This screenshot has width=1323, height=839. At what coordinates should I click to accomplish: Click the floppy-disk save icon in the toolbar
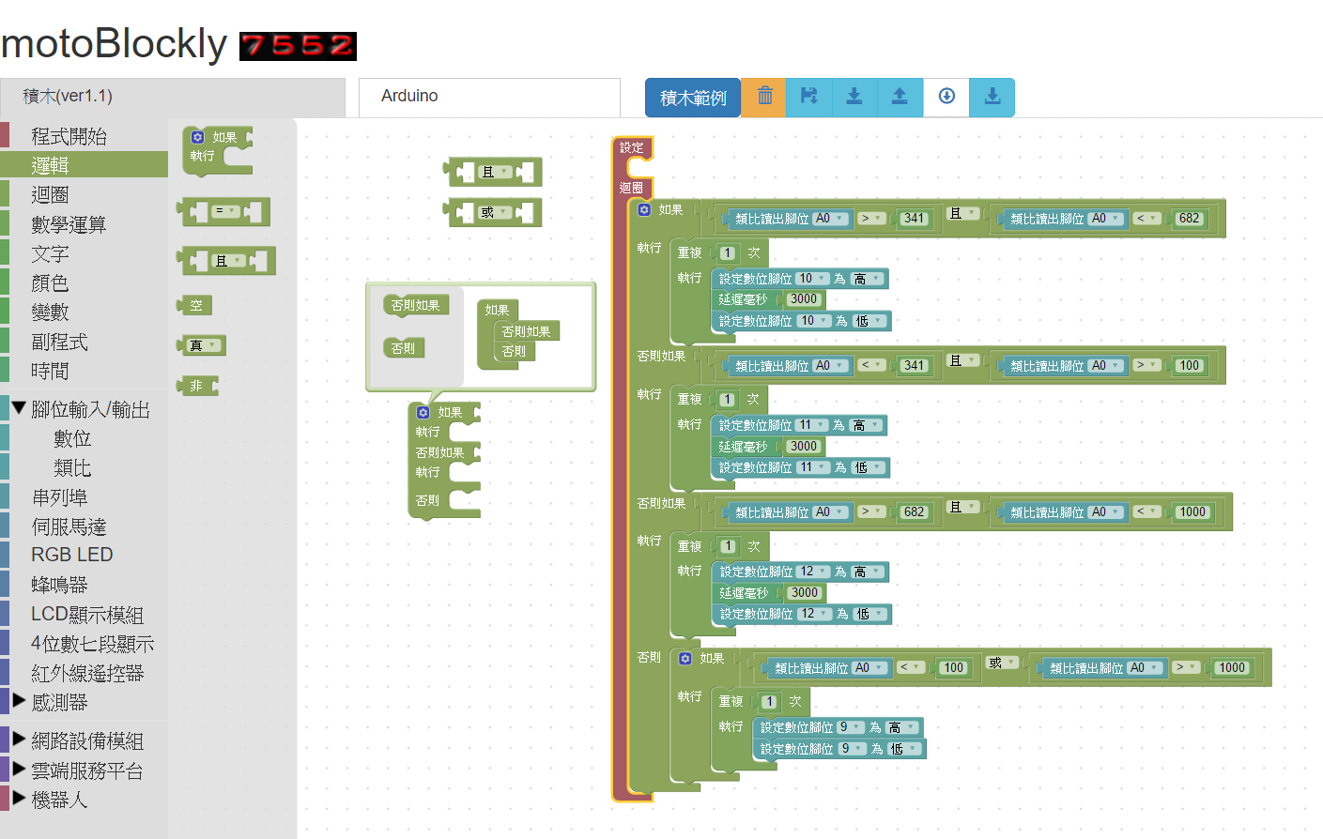[809, 97]
